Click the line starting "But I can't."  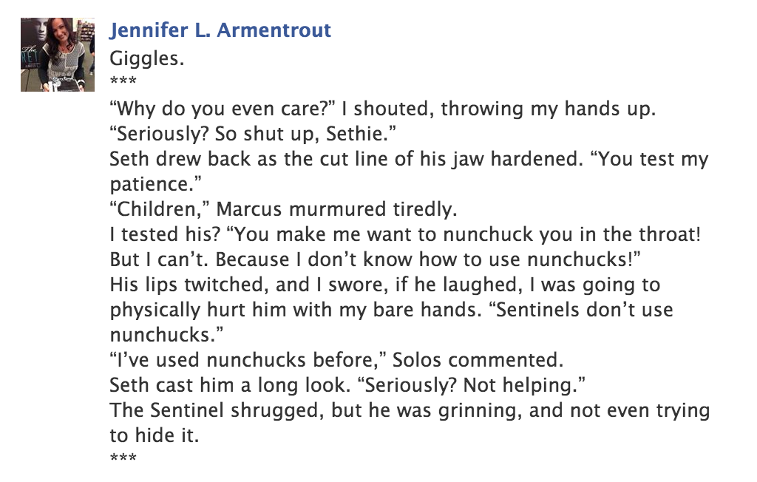[x=375, y=259]
